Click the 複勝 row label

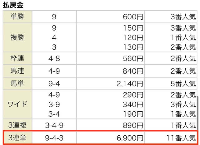coord(17,38)
